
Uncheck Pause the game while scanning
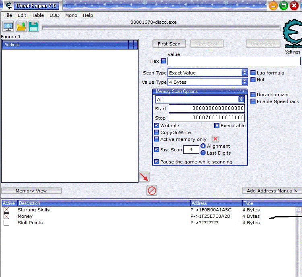pos(157,161)
